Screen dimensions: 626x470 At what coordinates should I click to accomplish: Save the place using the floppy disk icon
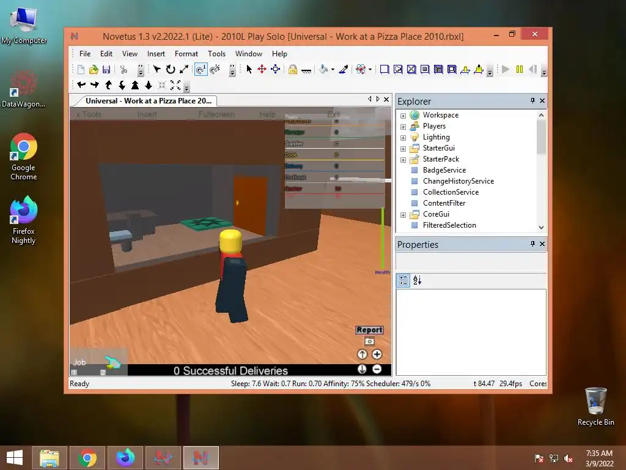(x=106, y=70)
